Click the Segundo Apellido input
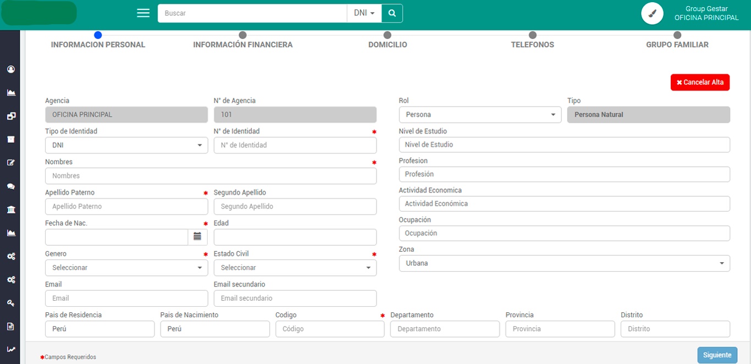Viewport: 751px width, 364px height. pos(295,207)
